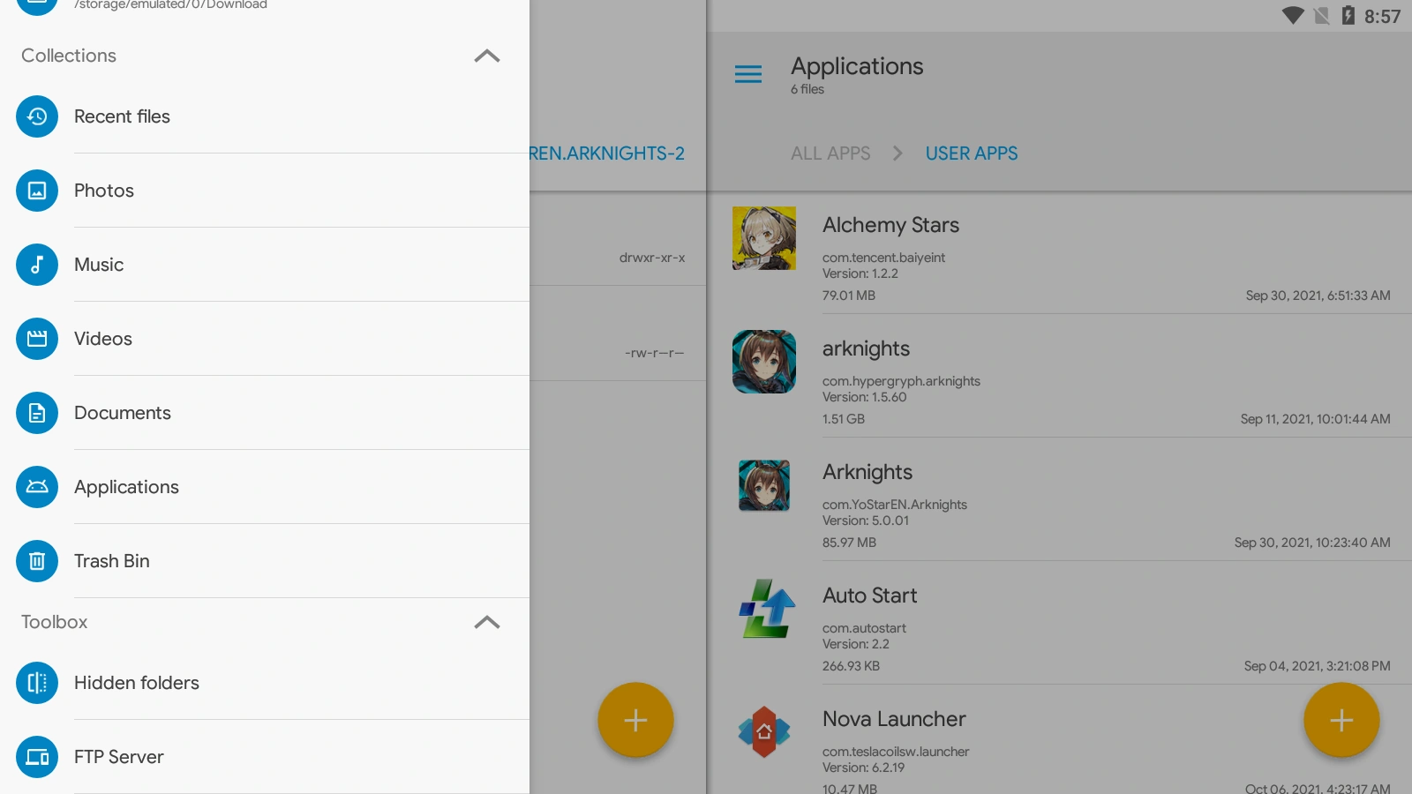Click the 79.01 MB size text
The image size is (1412, 794).
pos(849,296)
